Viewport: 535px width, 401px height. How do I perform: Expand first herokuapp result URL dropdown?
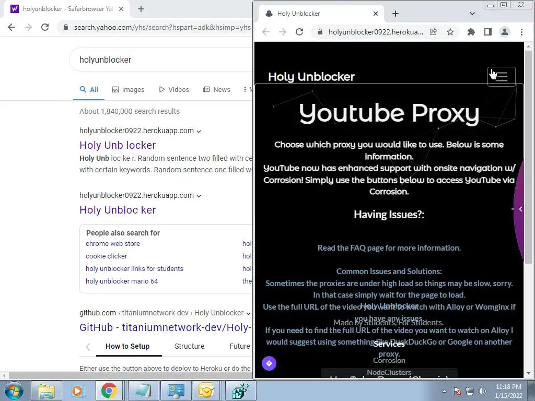199,131
